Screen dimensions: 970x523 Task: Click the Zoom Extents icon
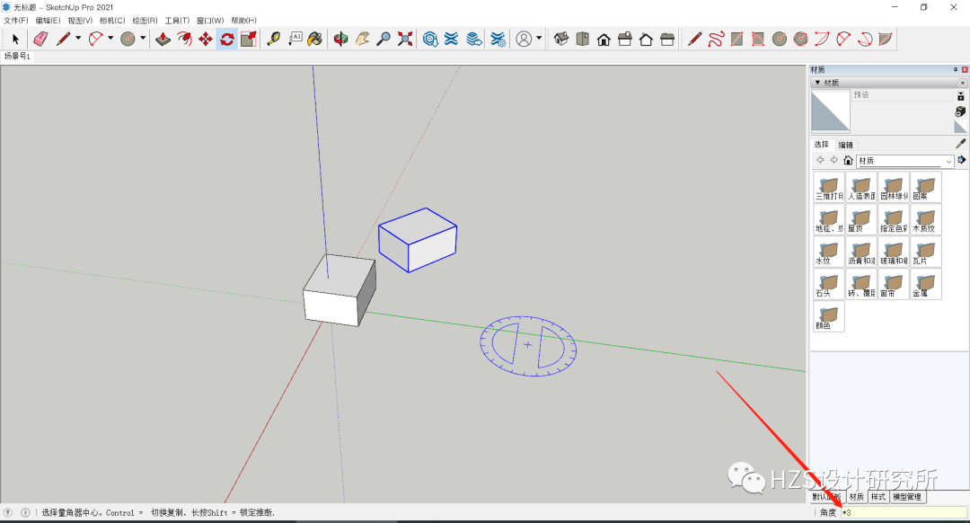[x=403, y=39]
